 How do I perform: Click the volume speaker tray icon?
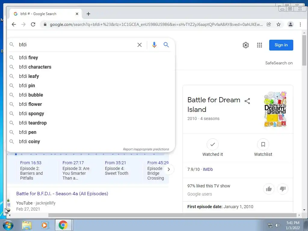pyautogui.click(x=278, y=225)
